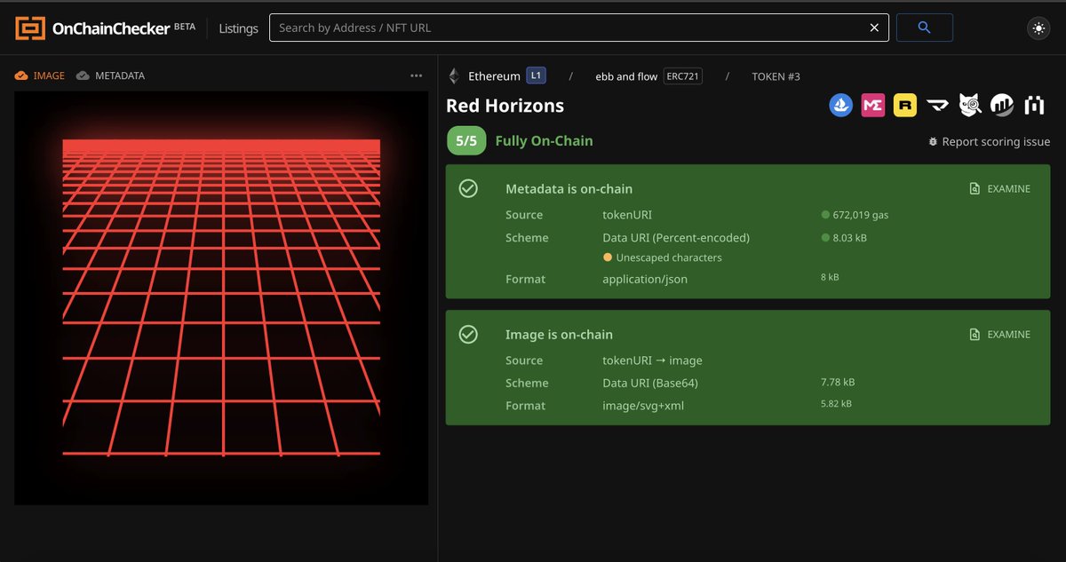Open the three-dot options menu above the image
Image resolution: width=1066 pixels, height=562 pixels.
pos(417,75)
